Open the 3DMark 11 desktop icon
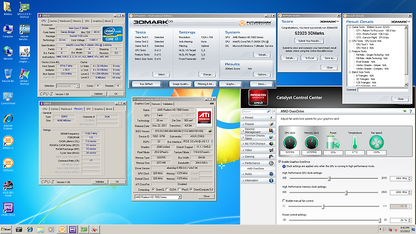Screen dimensions: 416x234 point(8,142)
